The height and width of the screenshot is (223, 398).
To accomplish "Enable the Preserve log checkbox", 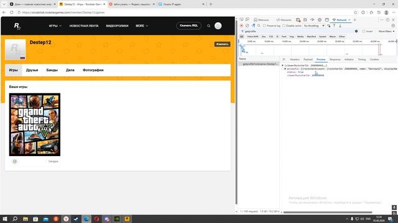I will [264, 26].
